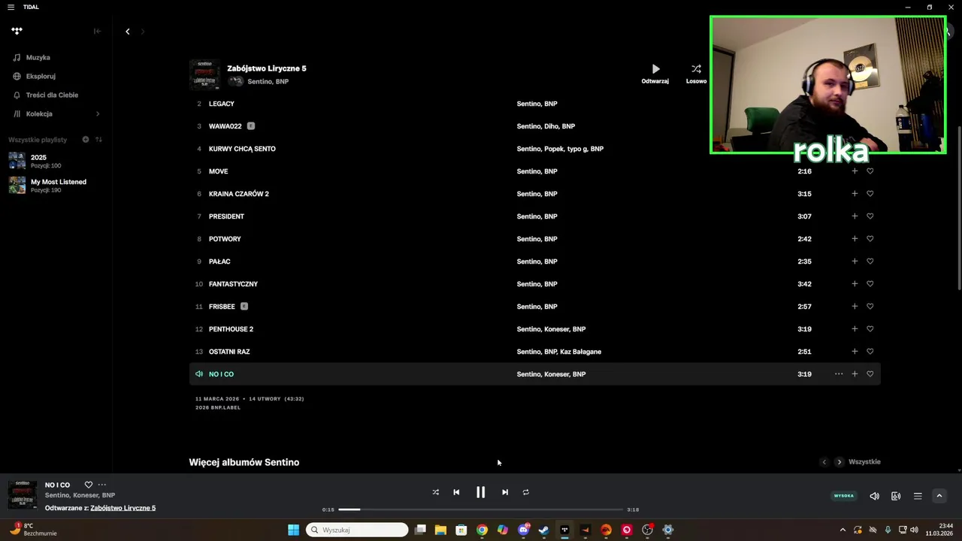Change the WYSOKA audio quality setting
Image resolution: width=962 pixels, height=541 pixels.
(844, 496)
